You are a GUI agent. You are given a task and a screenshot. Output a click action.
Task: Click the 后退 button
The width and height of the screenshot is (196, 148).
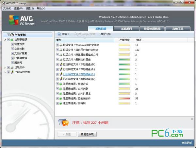click(x=67, y=134)
